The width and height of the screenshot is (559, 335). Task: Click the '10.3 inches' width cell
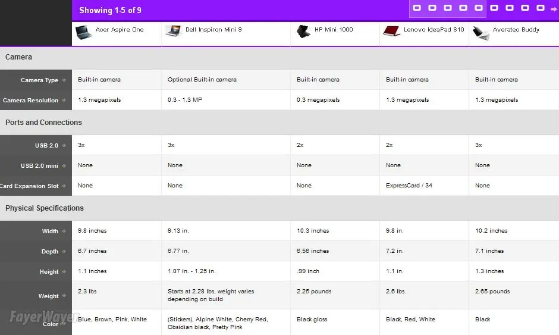pos(313,231)
